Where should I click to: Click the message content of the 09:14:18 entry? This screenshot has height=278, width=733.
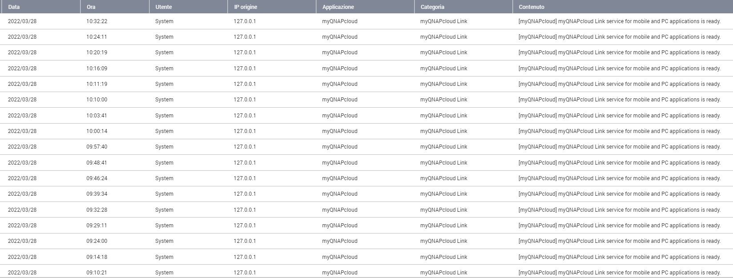click(x=619, y=257)
